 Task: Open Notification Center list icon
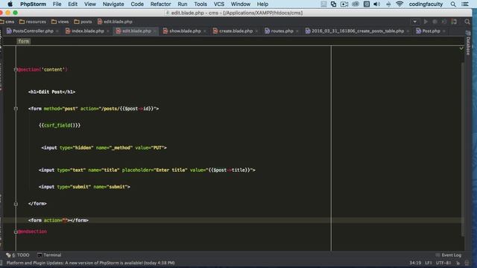click(465, 4)
